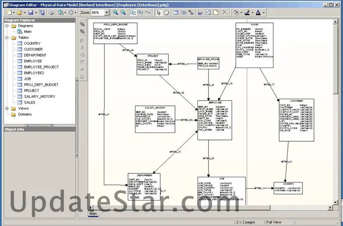
Task: Open the fill color dropdown arrow
Action: tap(241, 13)
